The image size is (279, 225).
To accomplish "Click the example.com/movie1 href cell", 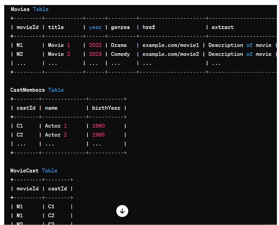I will (x=171, y=45).
